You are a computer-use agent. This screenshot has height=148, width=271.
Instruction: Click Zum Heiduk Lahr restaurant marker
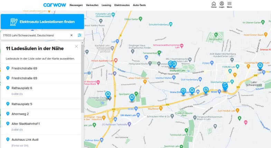[237, 110]
